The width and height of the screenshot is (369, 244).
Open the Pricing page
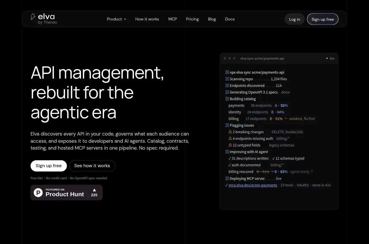pos(193,19)
